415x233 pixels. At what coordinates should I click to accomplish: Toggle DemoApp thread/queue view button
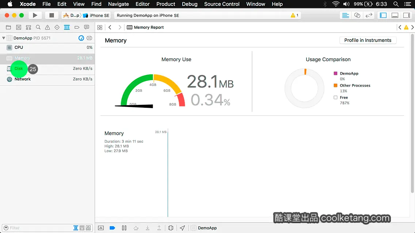point(89,38)
